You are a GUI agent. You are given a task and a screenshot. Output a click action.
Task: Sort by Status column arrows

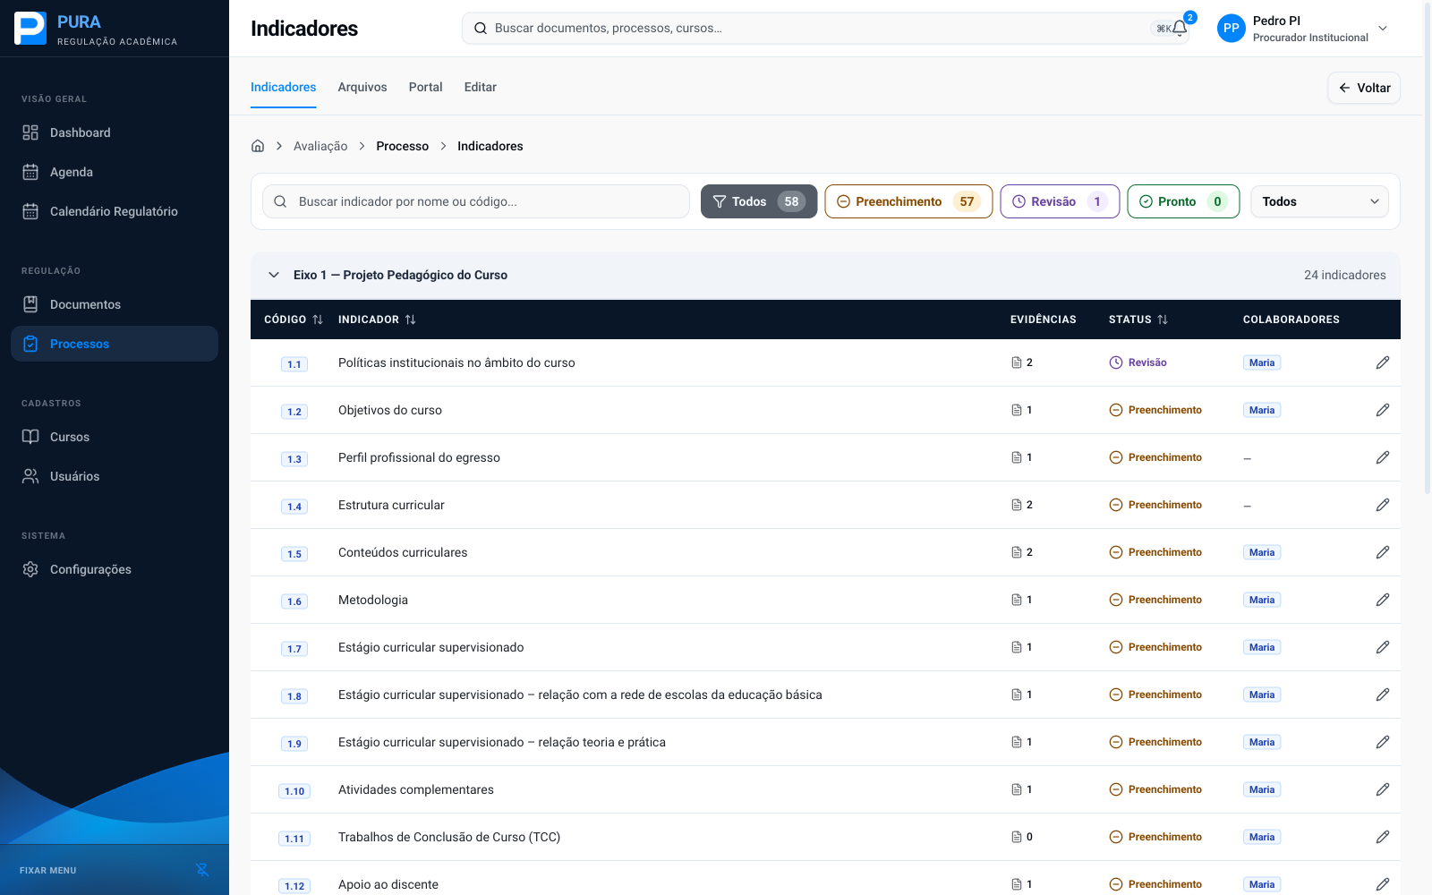click(1163, 320)
